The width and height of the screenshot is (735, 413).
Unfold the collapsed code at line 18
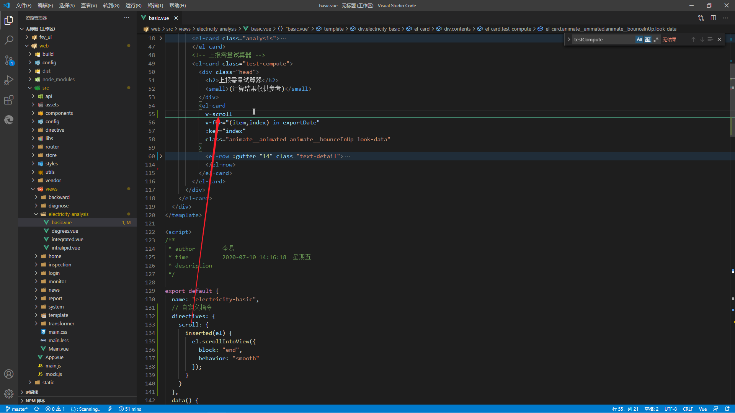pos(161,38)
